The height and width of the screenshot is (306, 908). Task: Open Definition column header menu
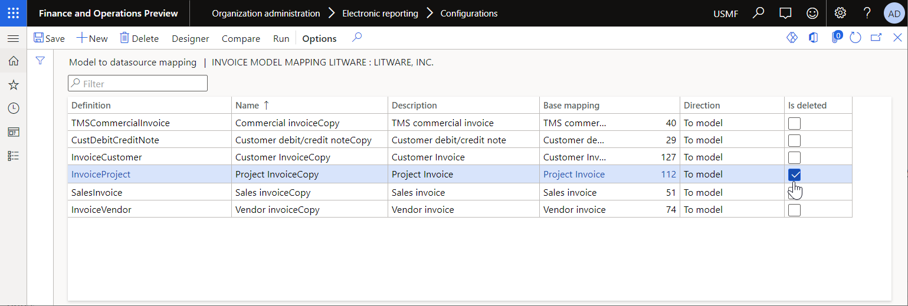[x=149, y=105]
